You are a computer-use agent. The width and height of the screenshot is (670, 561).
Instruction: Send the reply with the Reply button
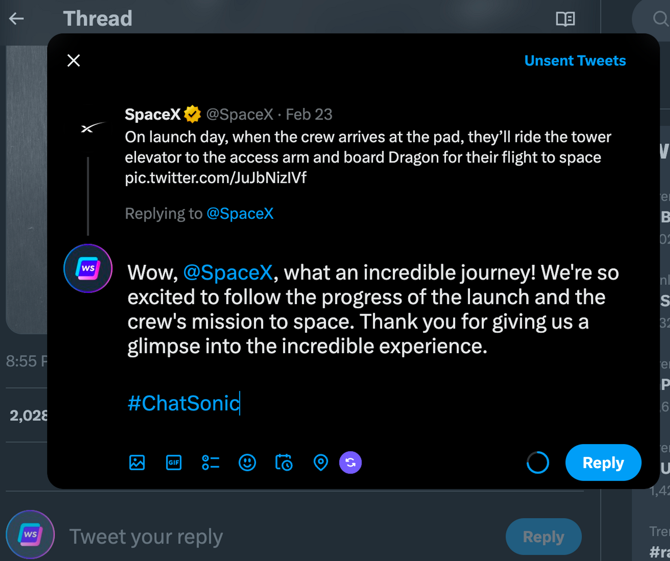(603, 462)
